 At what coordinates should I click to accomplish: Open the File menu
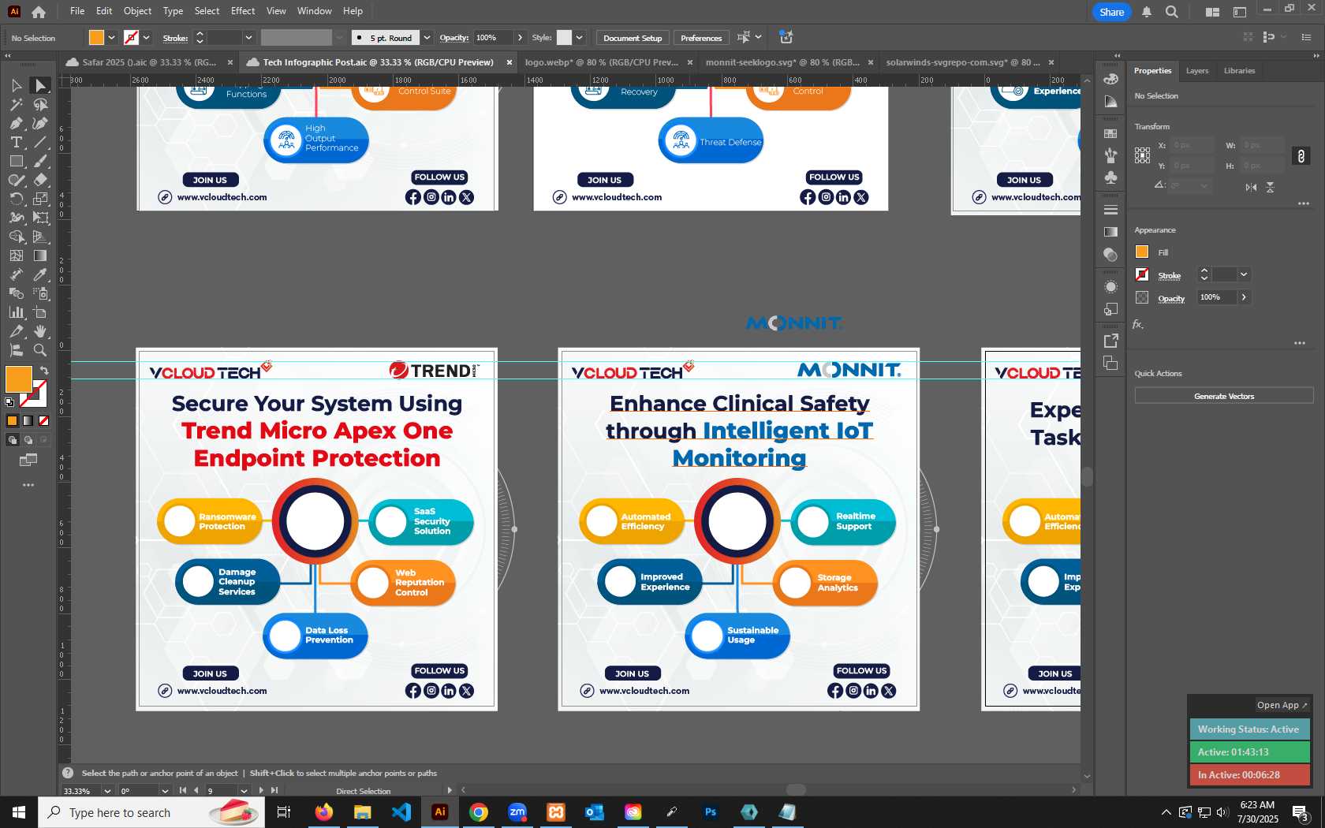77,11
